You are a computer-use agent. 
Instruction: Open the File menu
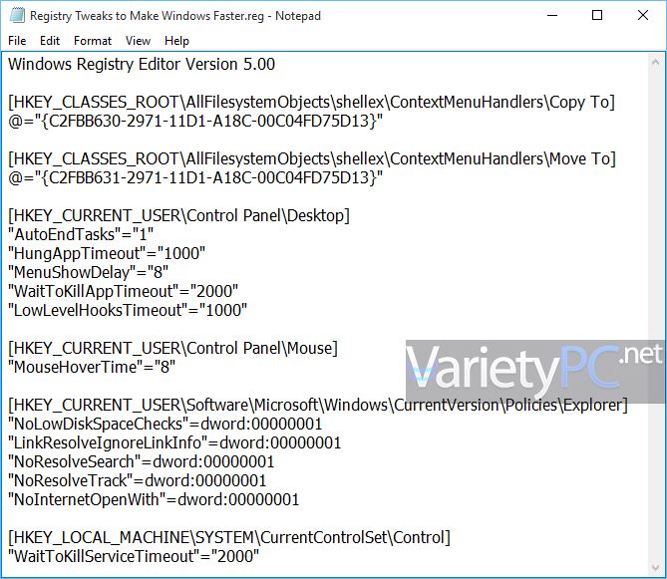click(x=17, y=41)
